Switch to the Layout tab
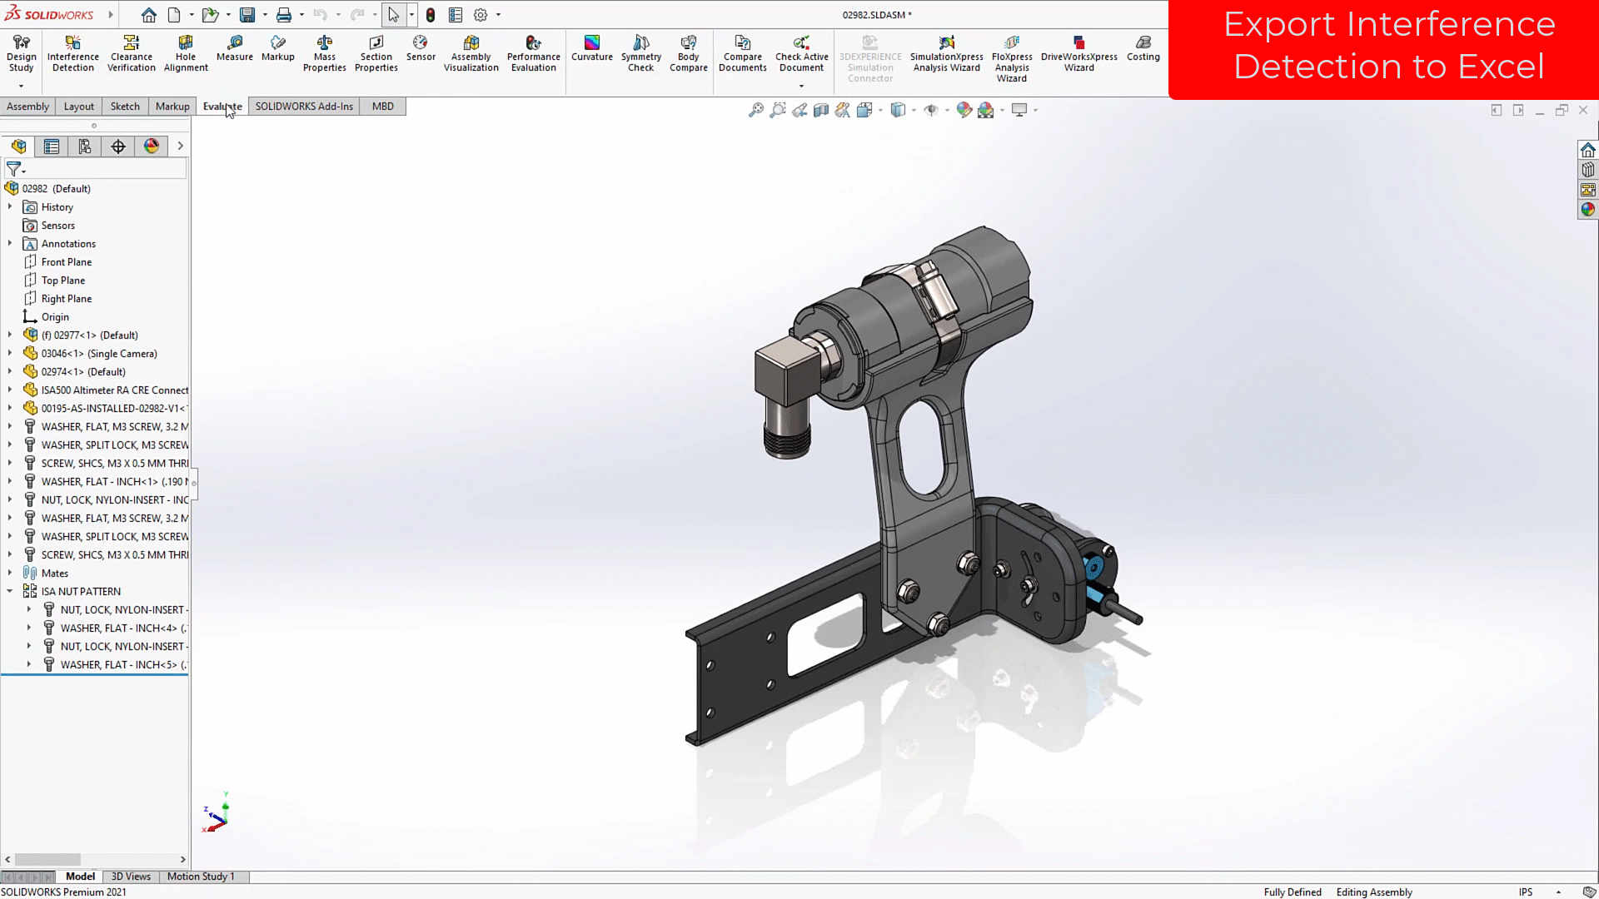This screenshot has width=1599, height=899. (78, 107)
